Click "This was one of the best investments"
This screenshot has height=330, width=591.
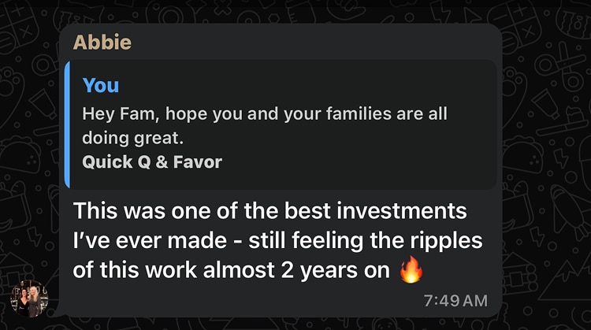coord(269,211)
